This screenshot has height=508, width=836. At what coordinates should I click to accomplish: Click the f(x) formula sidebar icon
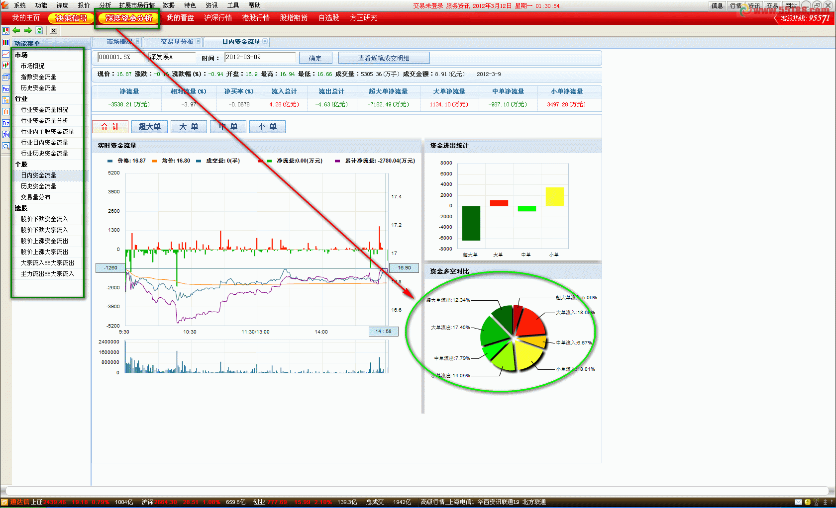[5, 134]
